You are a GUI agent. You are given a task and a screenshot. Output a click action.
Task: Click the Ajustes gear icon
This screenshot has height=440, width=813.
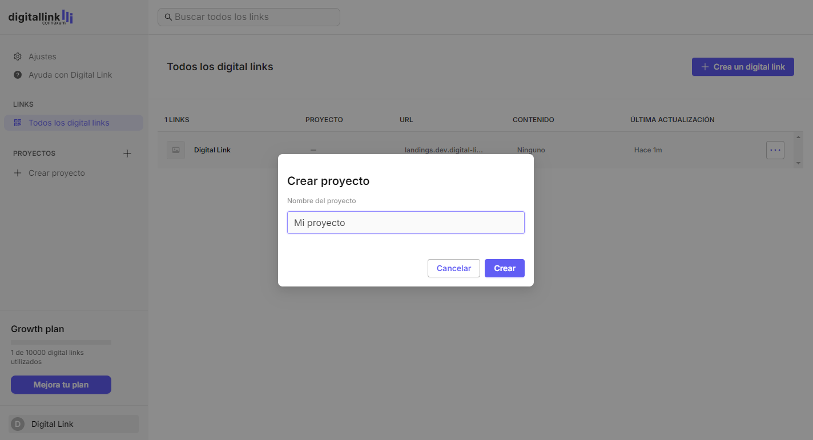(18, 56)
